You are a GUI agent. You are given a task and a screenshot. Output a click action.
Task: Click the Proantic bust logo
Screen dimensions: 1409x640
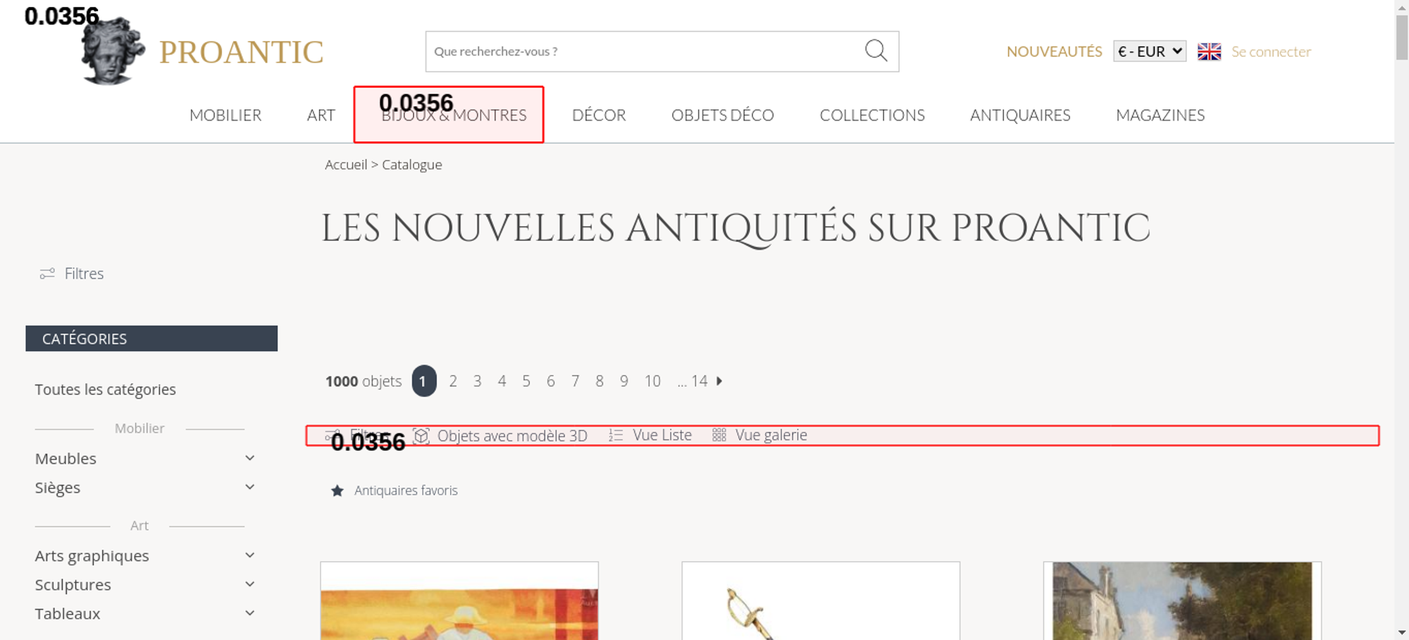[113, 51]
